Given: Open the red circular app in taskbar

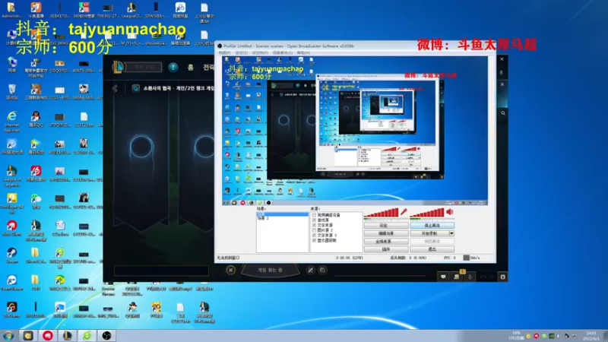Looking at the screenshot, I should pyautogui.click(x=48, y=336).
